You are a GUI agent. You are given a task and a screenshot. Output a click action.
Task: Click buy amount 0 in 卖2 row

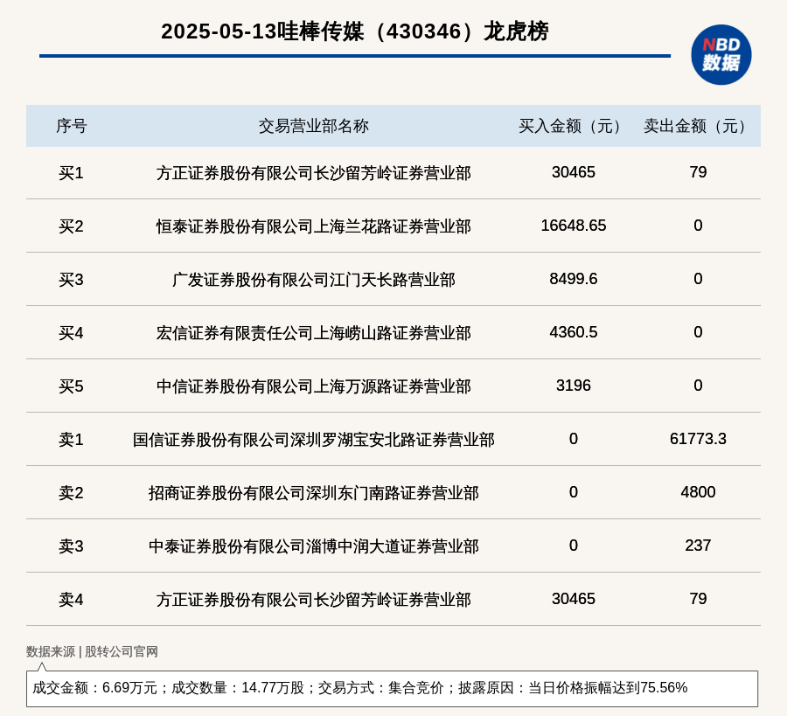573,491
